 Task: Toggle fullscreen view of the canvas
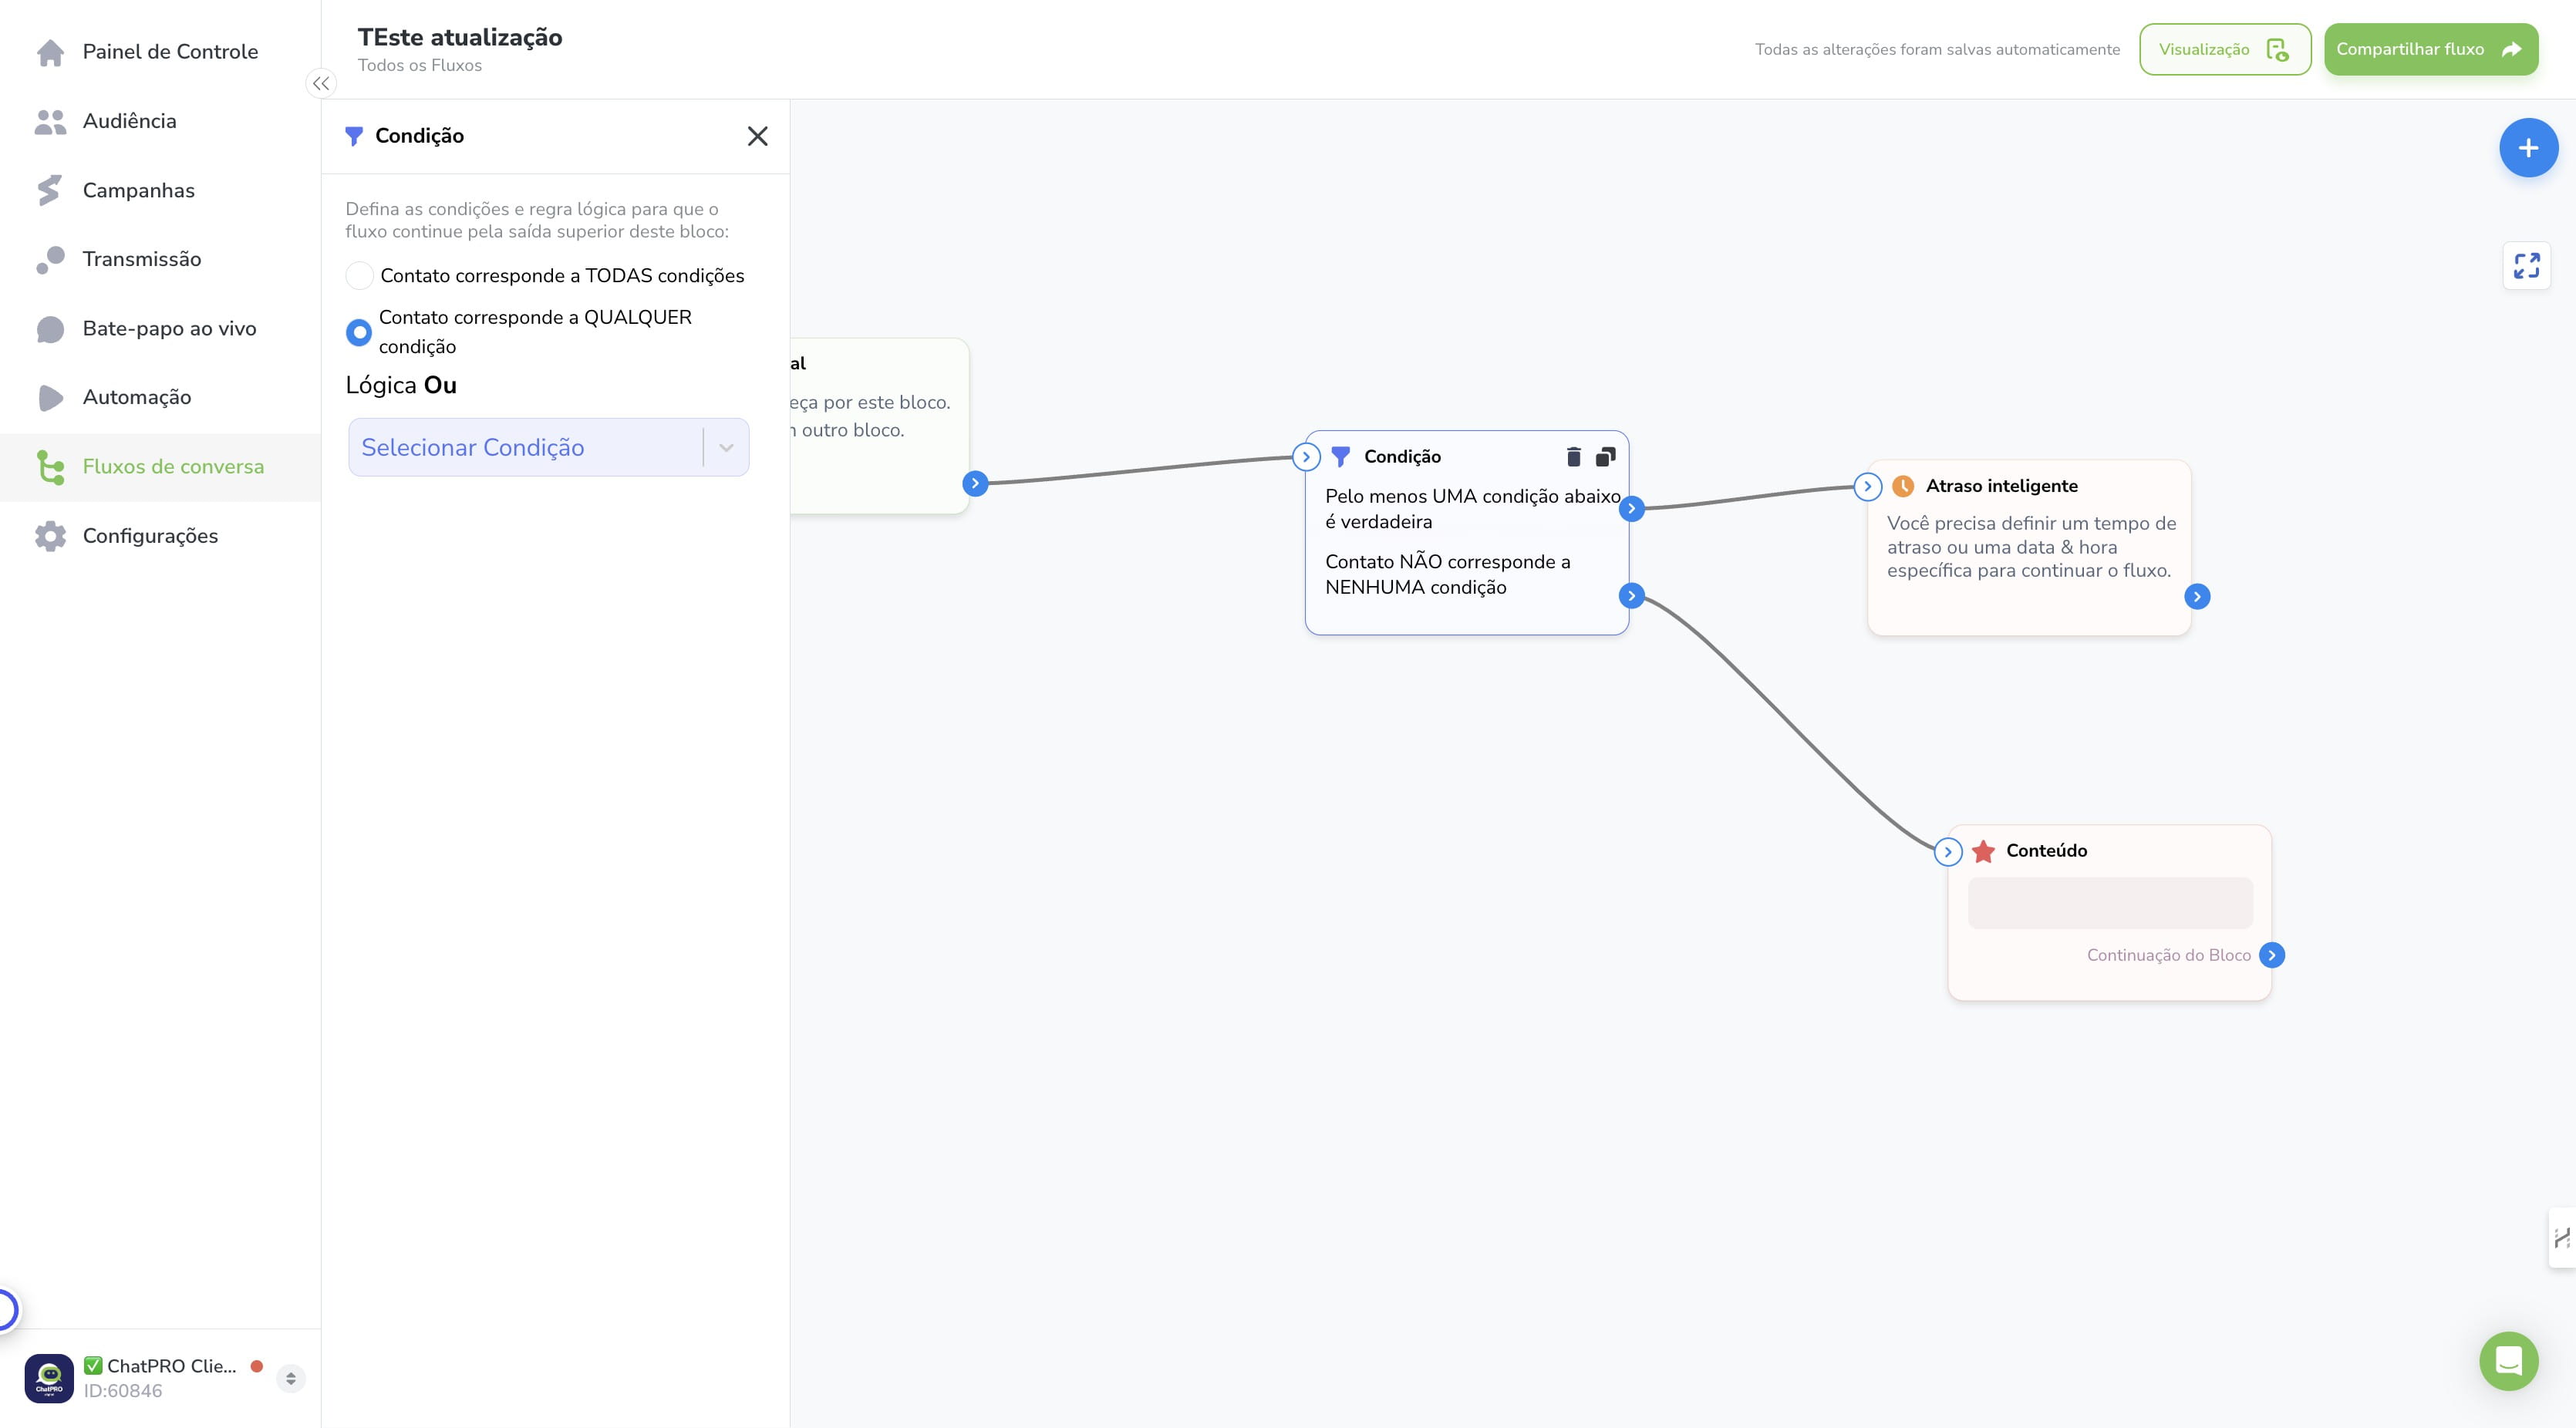coord(2526,266)
